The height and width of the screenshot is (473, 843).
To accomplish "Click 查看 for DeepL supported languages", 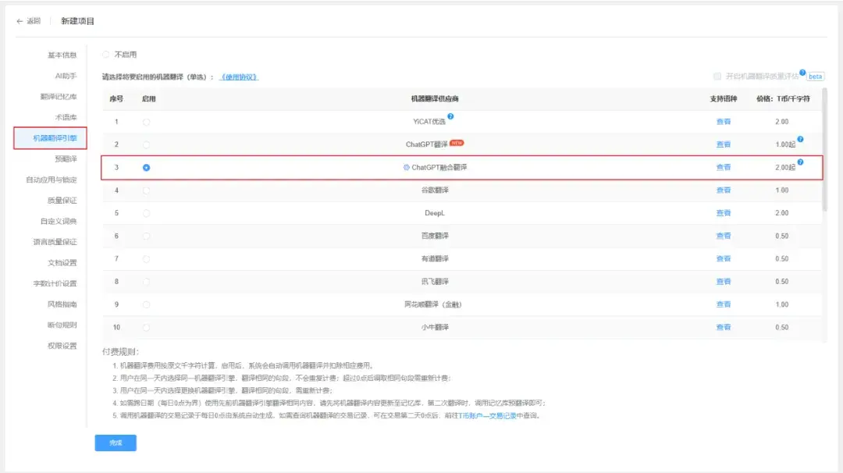I will [722, 212].
